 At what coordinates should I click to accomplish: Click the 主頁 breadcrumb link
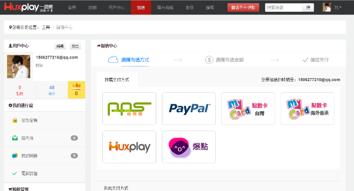46,27
